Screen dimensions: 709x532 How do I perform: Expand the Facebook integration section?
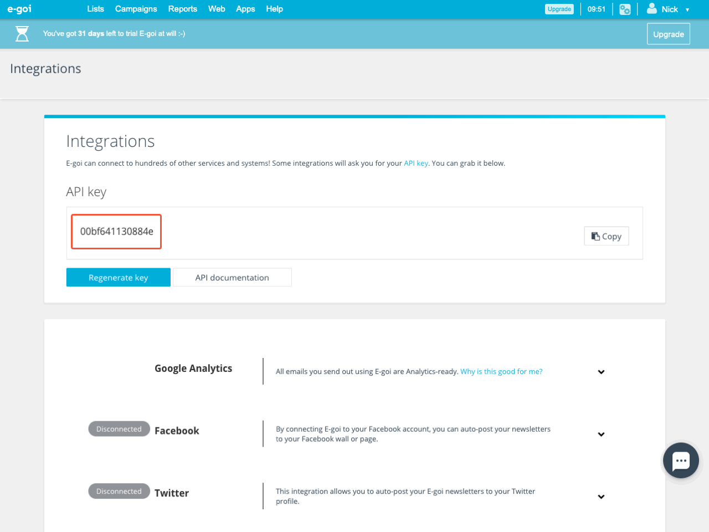point(601,434)
